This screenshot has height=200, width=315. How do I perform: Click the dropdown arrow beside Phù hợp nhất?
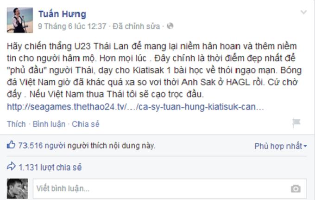coord(305,146)
